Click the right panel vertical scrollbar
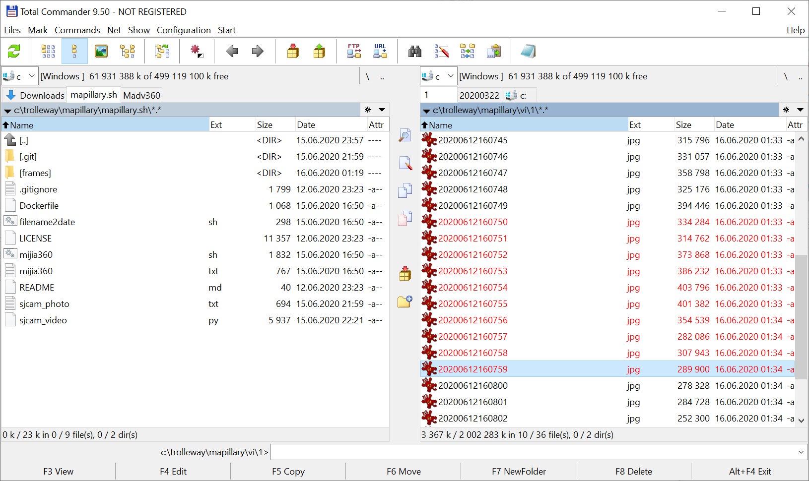Image resolution: width=809 pixels, height=481 pixels. pyautogui.click(x=801, y=316)
